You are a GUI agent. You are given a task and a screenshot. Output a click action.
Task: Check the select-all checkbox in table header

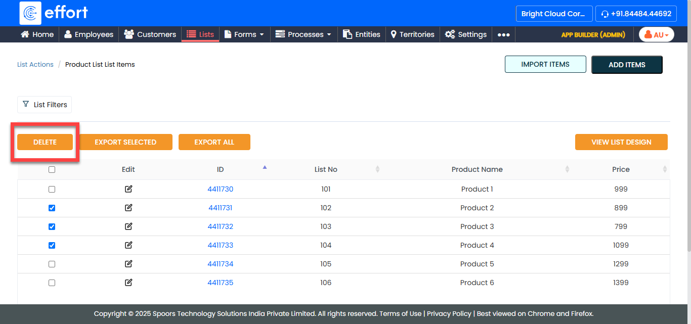[x=52, y=170]
